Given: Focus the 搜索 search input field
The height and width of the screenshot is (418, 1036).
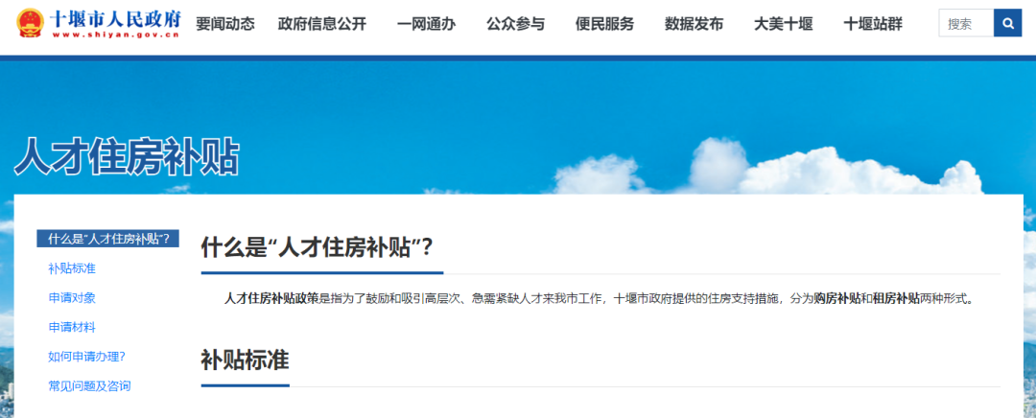Looking at the screenshot, I should click(x=966, y=23).
